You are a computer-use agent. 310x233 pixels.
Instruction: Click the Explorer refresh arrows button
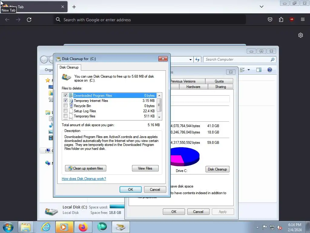pos(197,59)
